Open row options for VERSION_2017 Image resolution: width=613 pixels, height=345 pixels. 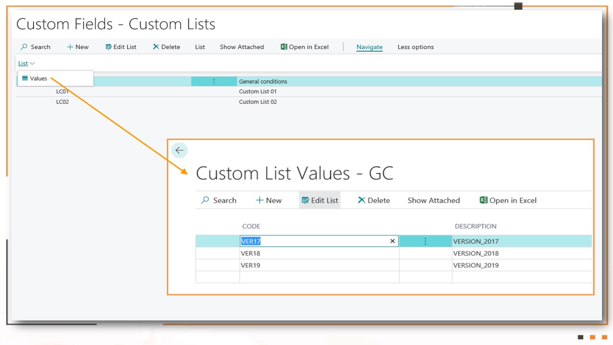[425, 241]
